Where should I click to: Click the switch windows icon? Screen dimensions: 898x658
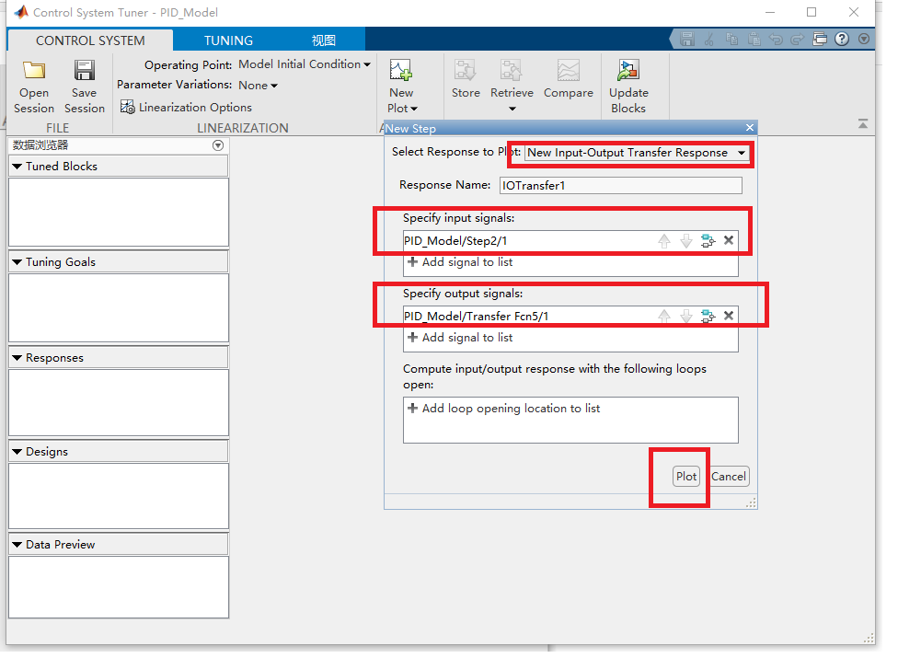pyautogui.click(x=820, y=39)
